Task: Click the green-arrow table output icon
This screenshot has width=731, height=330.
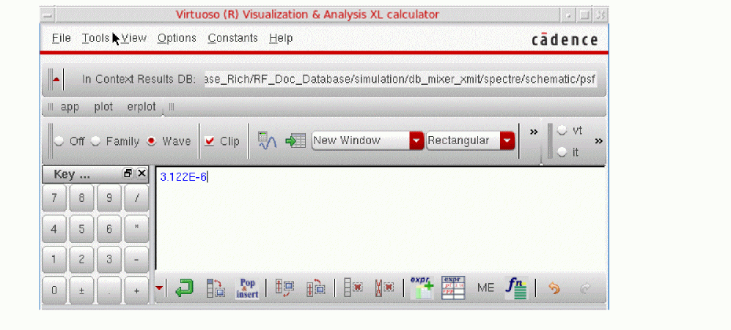Action: [295, 140]
